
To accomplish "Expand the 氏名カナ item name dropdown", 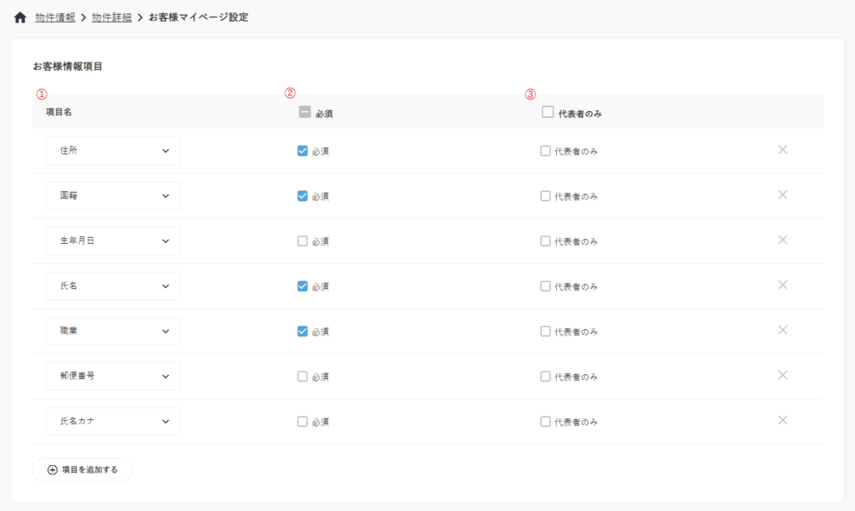I will (113, 422).
